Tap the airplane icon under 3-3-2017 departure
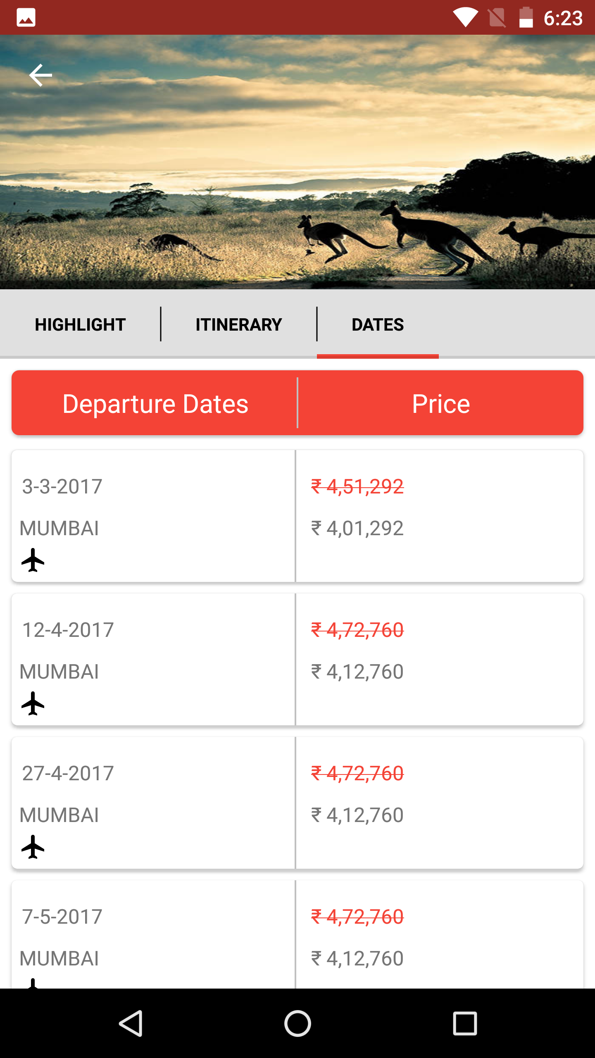This screenshot has height=1058, width=595. [33, 560]
